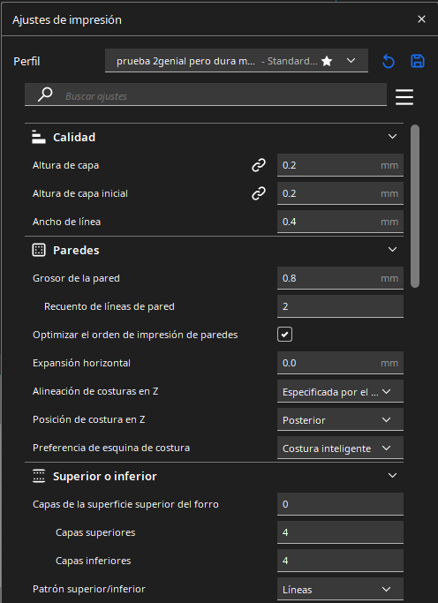Click the Ancho de línea value field
Screen dimensions: 438x603
pos(340,222)
